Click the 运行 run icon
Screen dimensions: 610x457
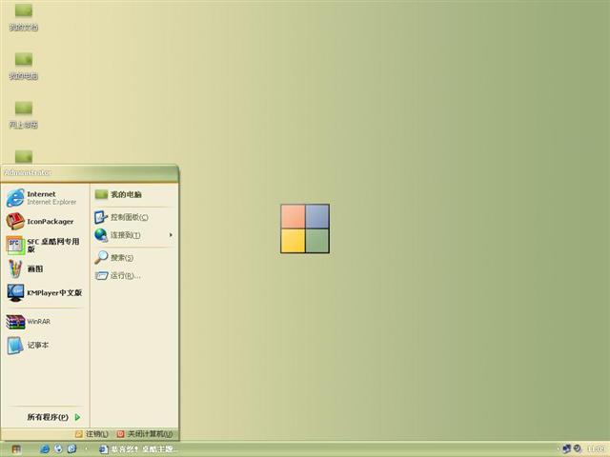(101, 275)
